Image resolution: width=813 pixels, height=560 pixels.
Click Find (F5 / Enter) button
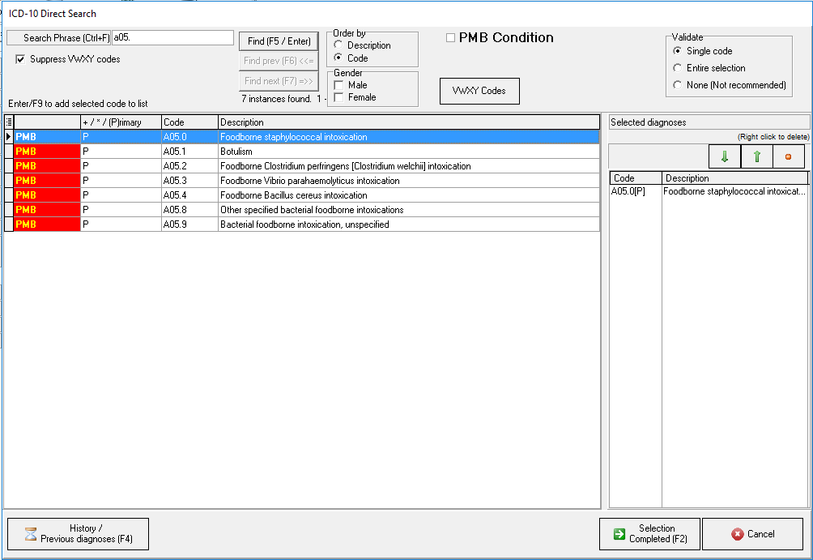click(x=279, y=41)
